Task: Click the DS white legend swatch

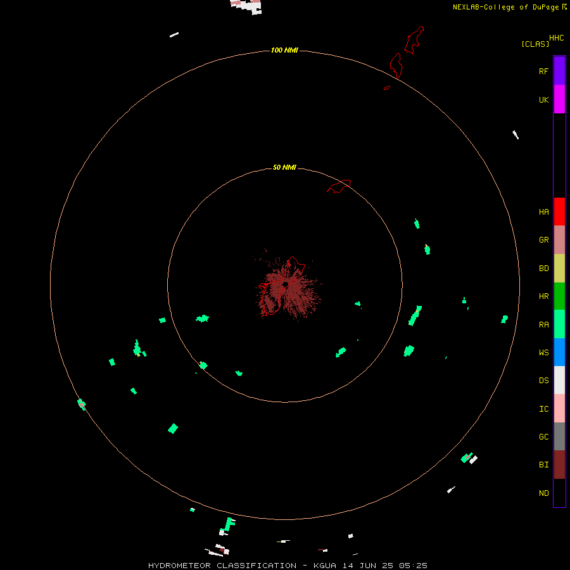Action: pyautogui.click(x=559, y=380)
